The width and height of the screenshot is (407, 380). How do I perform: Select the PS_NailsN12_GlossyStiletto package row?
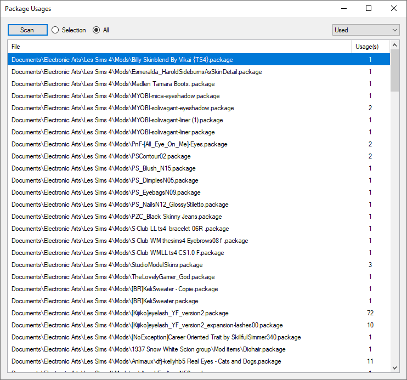coord(199,205)
